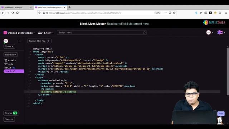Click the editor vertical scrollbar
229x129 pixels.
(x=228, y=71)
